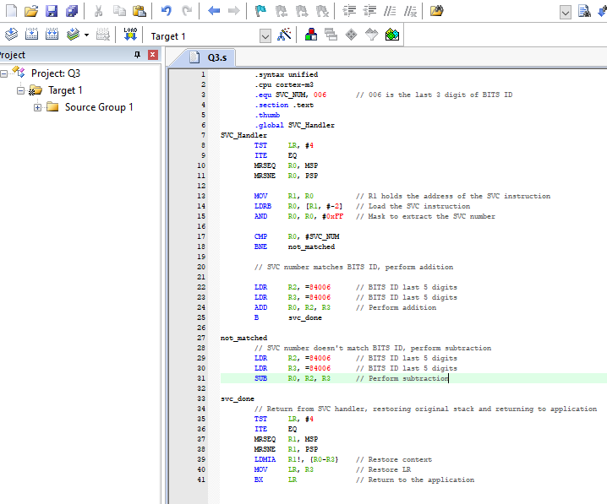607x504 pixels.
Task: Select Source Group 1 in project tree
Action: (99, 107)
